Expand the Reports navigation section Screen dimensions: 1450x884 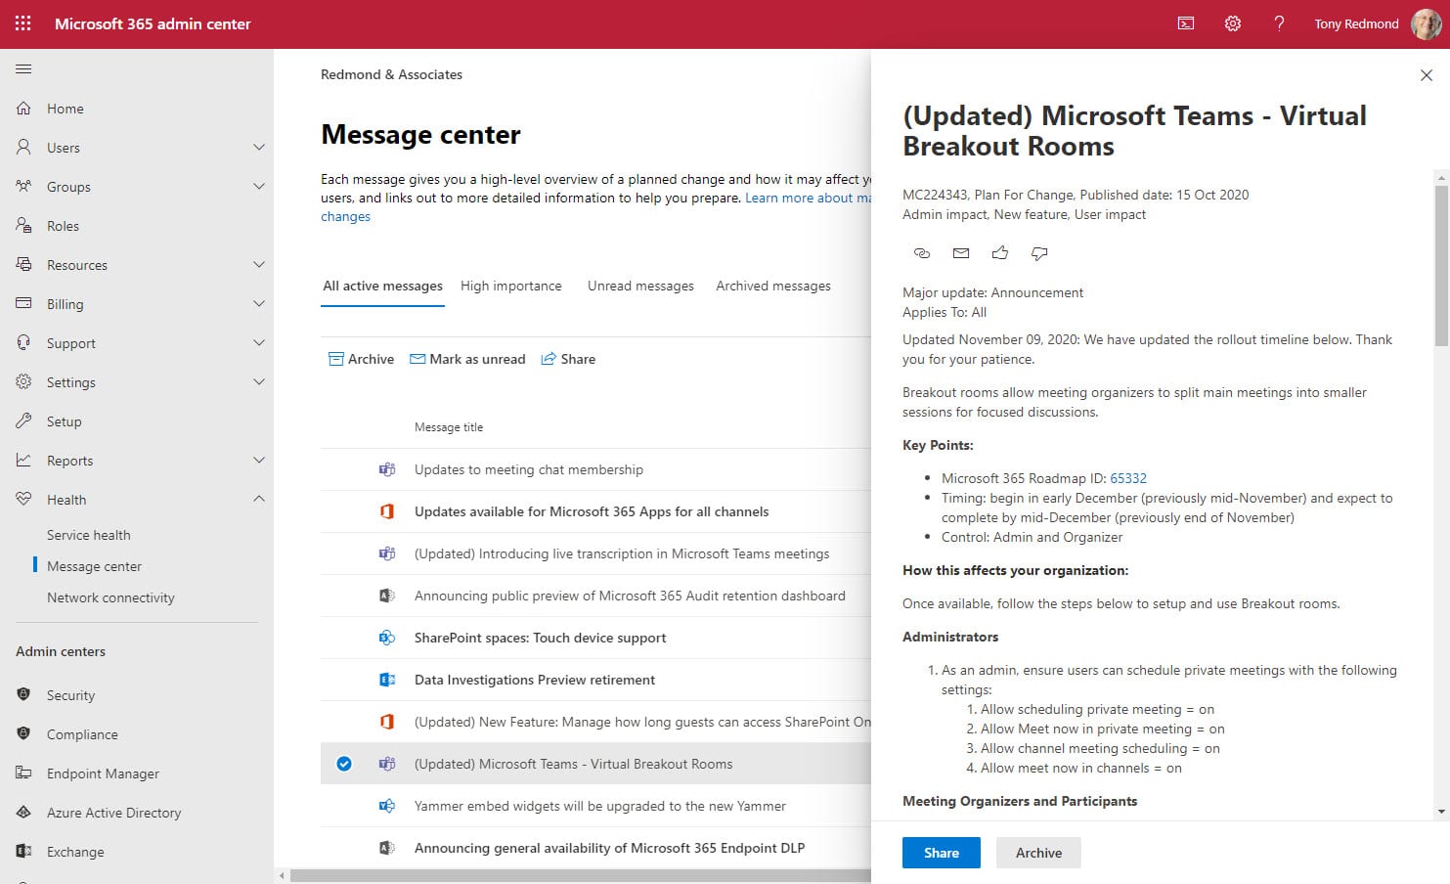click(259, 461)
